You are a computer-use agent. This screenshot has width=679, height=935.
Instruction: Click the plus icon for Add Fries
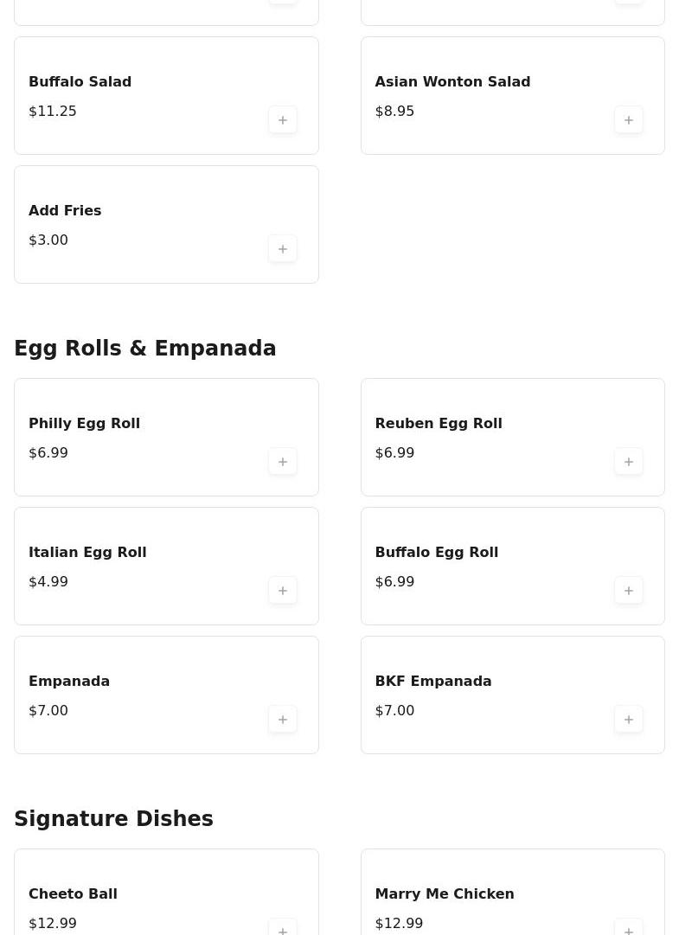[283, 249]
